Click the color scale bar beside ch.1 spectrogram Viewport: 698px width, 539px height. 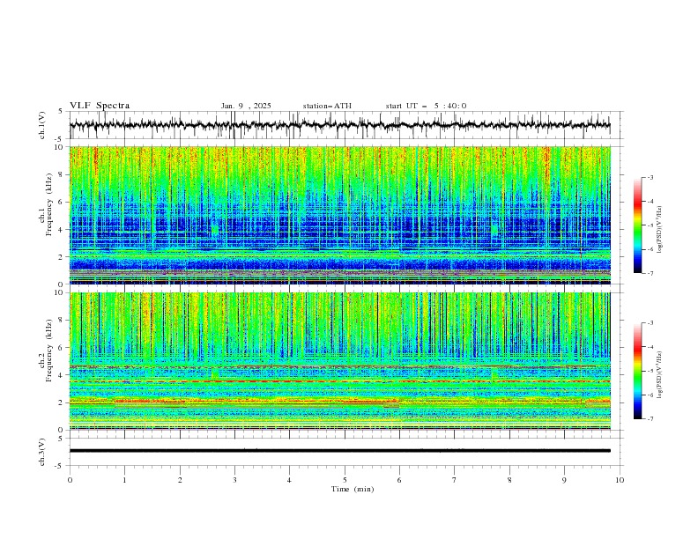[637, 225]
